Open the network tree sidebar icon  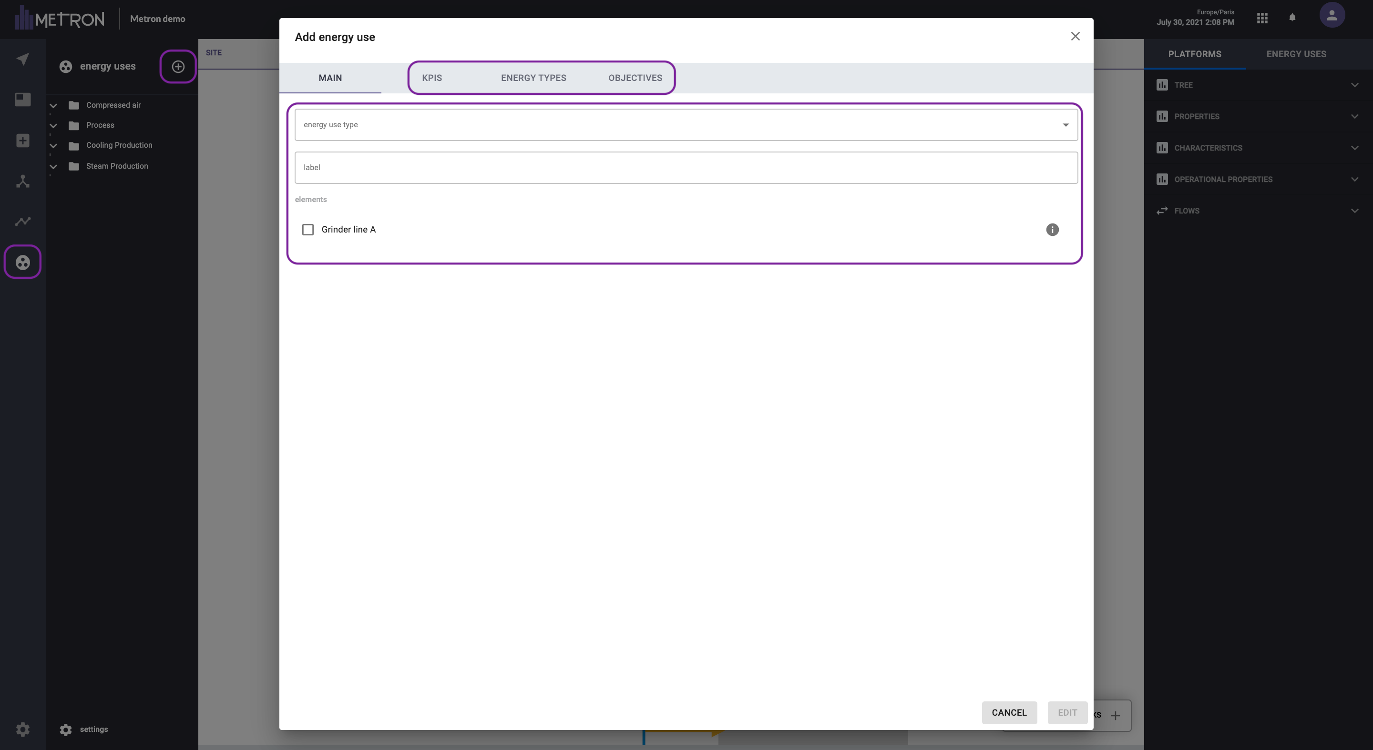coord(22,181)
